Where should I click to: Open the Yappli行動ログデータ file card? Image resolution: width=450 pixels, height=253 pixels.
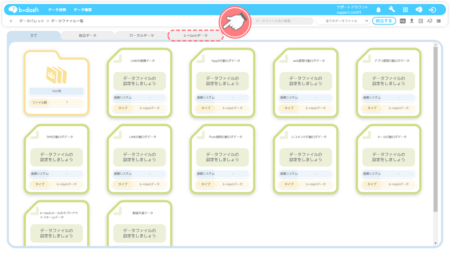pos(223,83)
